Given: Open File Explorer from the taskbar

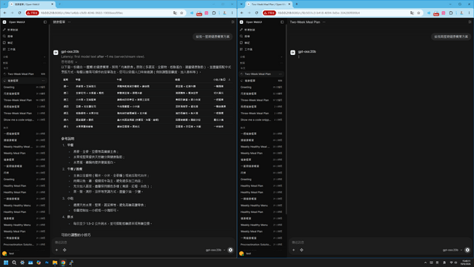Looking at the screenshot, I should (x=55, y=263).
